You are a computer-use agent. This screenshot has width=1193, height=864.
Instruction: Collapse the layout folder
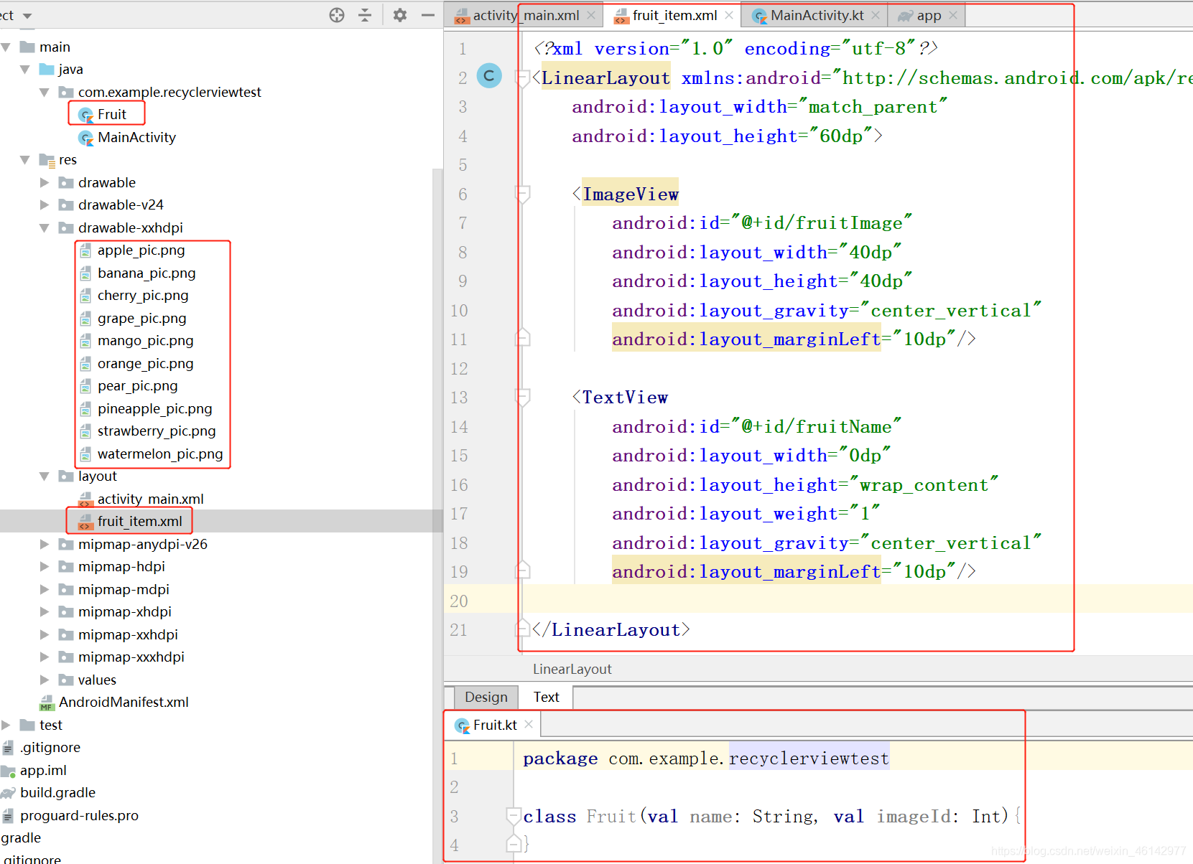[45, 476]
